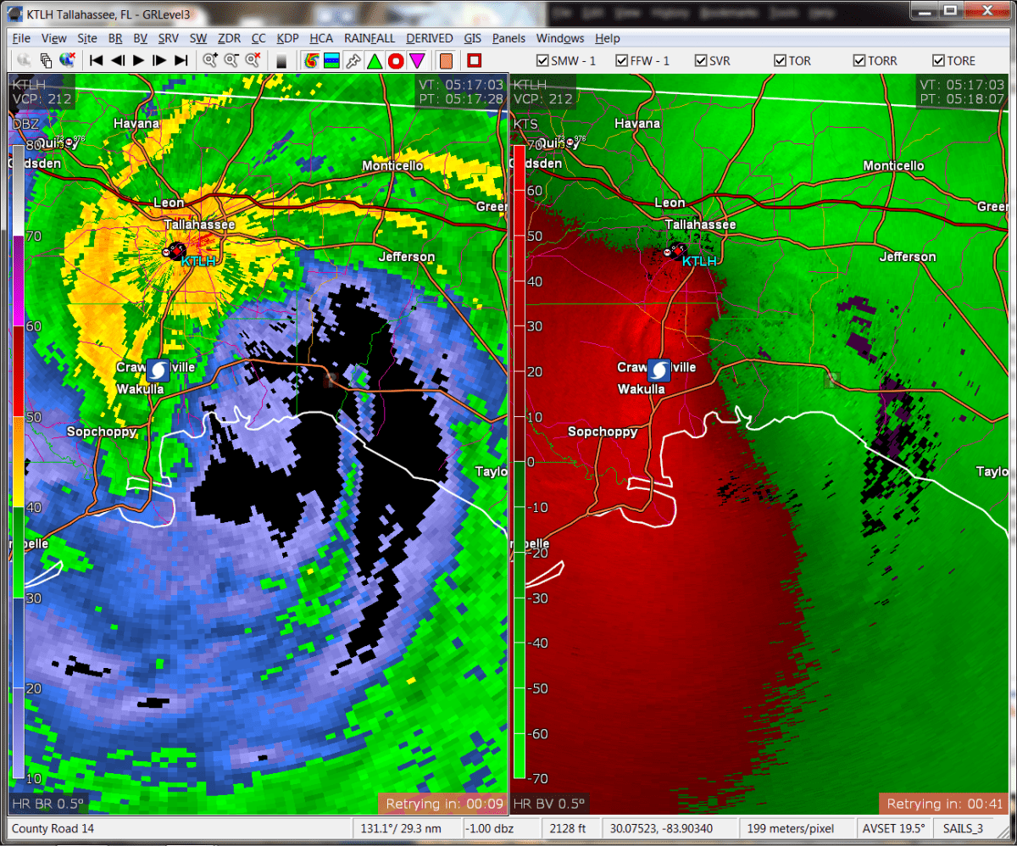Expand the DERIVED products menu
Viewport: 1017px width, 846px height.
(429, 38)
